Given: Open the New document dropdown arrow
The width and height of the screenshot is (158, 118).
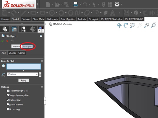Looking at the screenshot, I should pyautogui.click(x=53, y=4).
